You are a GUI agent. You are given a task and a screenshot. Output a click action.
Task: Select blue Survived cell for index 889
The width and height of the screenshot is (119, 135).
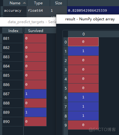[x=36, y=112]
